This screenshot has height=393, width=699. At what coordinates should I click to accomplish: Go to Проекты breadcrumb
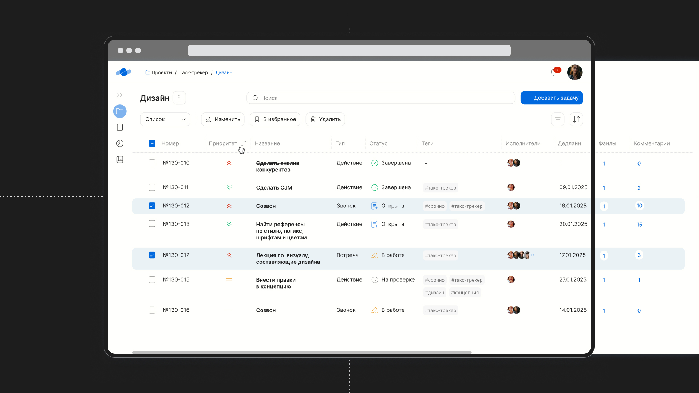pos(159,72)
